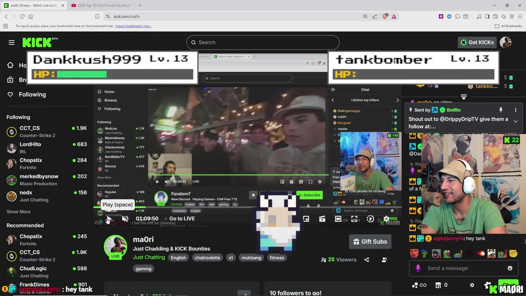The width and height of the screenshot is (526, 296).
Task: Open the Brave Wallet icon
Action: click(495, 16)
